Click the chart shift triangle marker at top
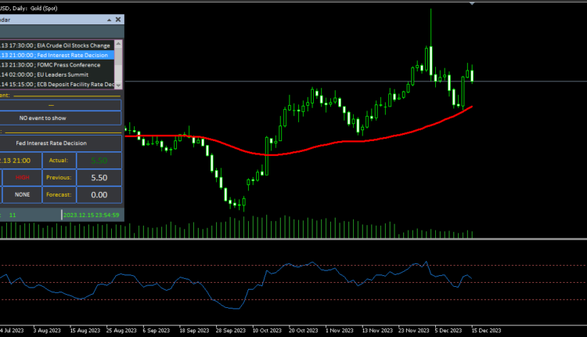This screenshot has height=337, width=587. point(471,4)
